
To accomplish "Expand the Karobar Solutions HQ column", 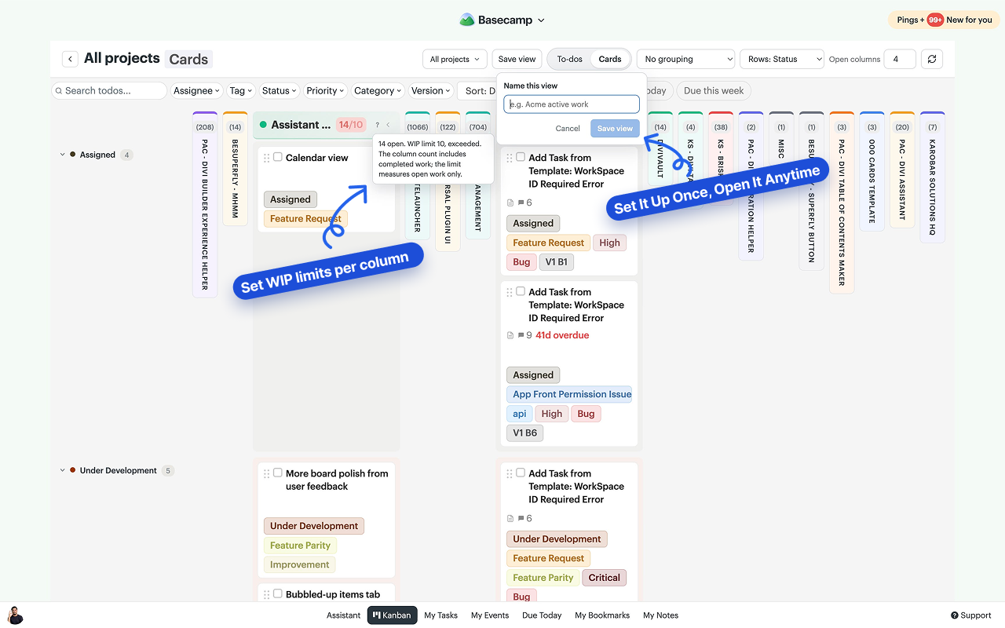I will [x=932, y=177].
